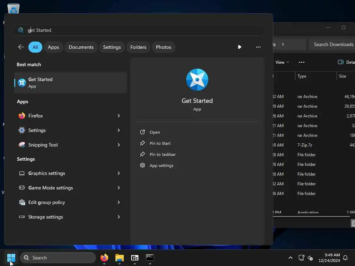Click the large Get Started app logo
The width and height of the screenshot is (355, 266).
[x=197, y=80]
